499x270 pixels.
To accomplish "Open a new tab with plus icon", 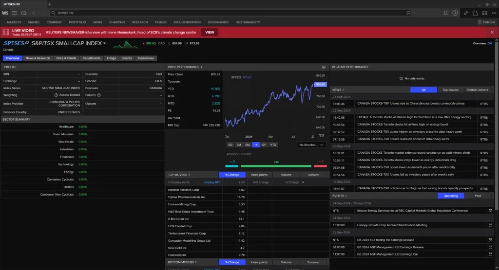I will pos(49,4).
